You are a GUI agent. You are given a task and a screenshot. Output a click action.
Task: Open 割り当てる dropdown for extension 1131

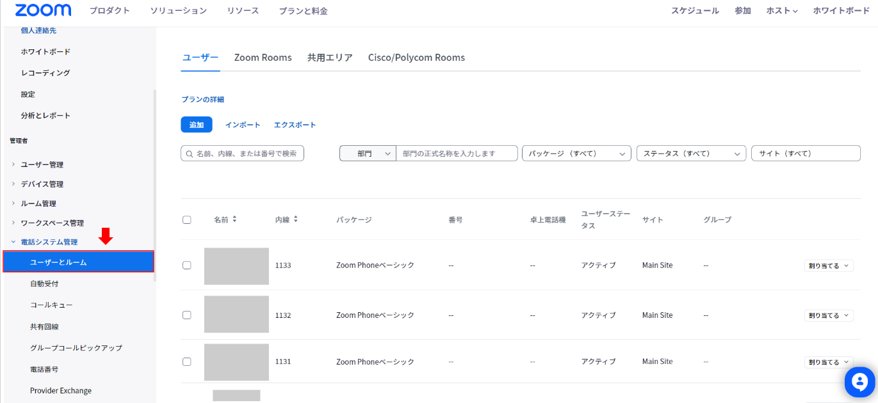829,362
